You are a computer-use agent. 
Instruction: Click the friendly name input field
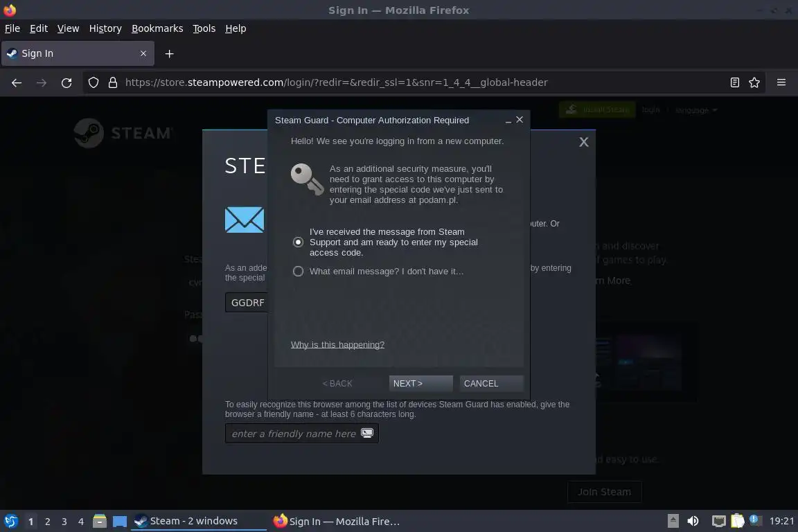302,433
